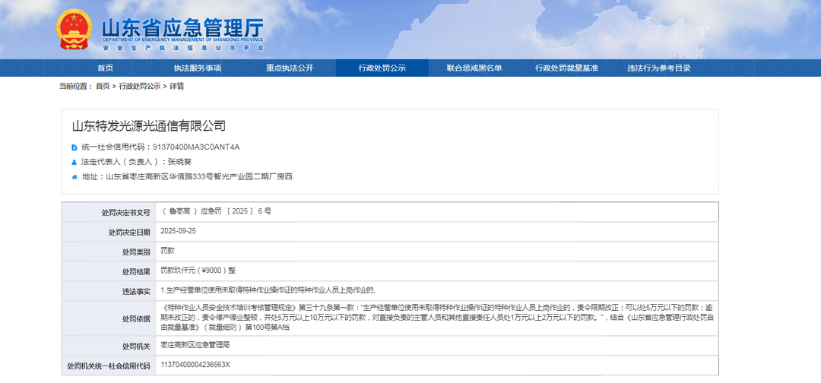
Task: Open the 联合惩戒黑名单 nav item
Action: [474, 68]
